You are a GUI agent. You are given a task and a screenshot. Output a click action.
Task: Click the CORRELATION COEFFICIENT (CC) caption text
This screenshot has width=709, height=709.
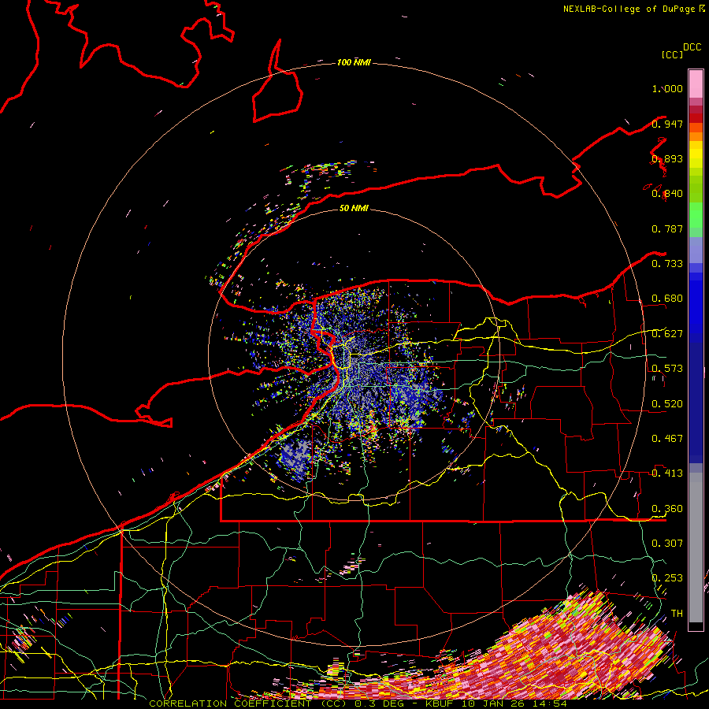click(x=248, y=703)
